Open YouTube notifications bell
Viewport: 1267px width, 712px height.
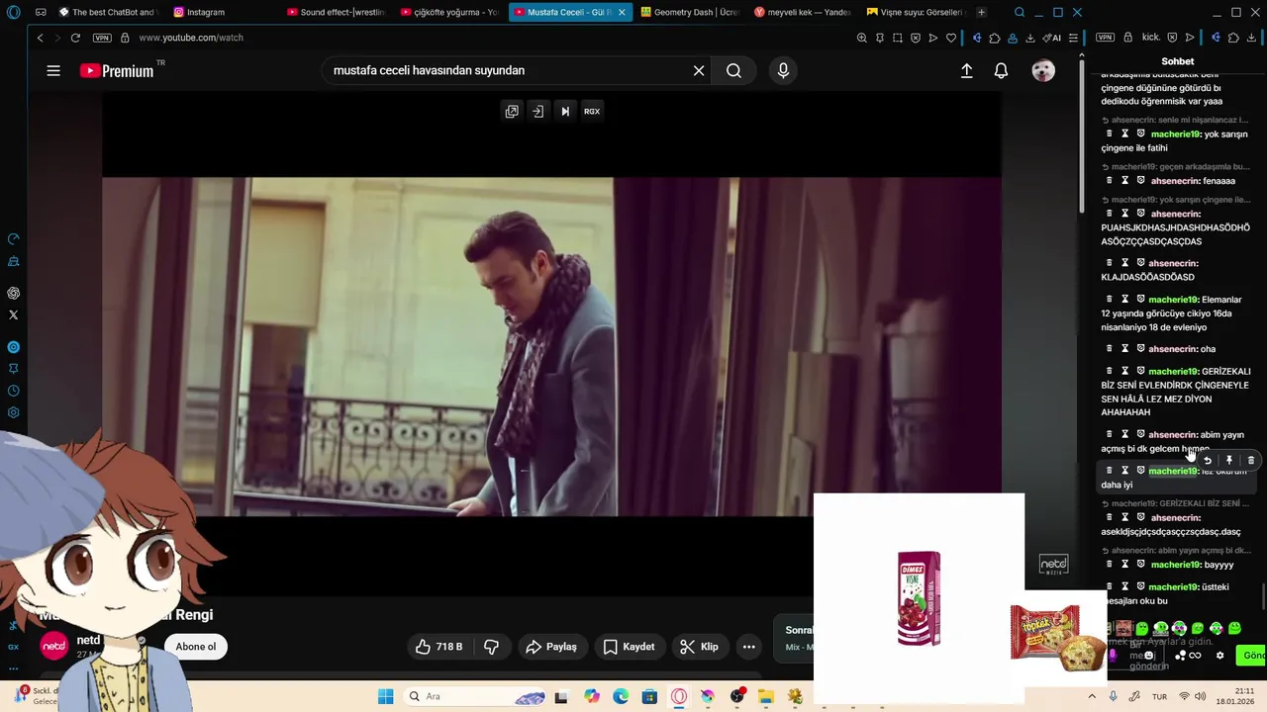pos(1001,70)
